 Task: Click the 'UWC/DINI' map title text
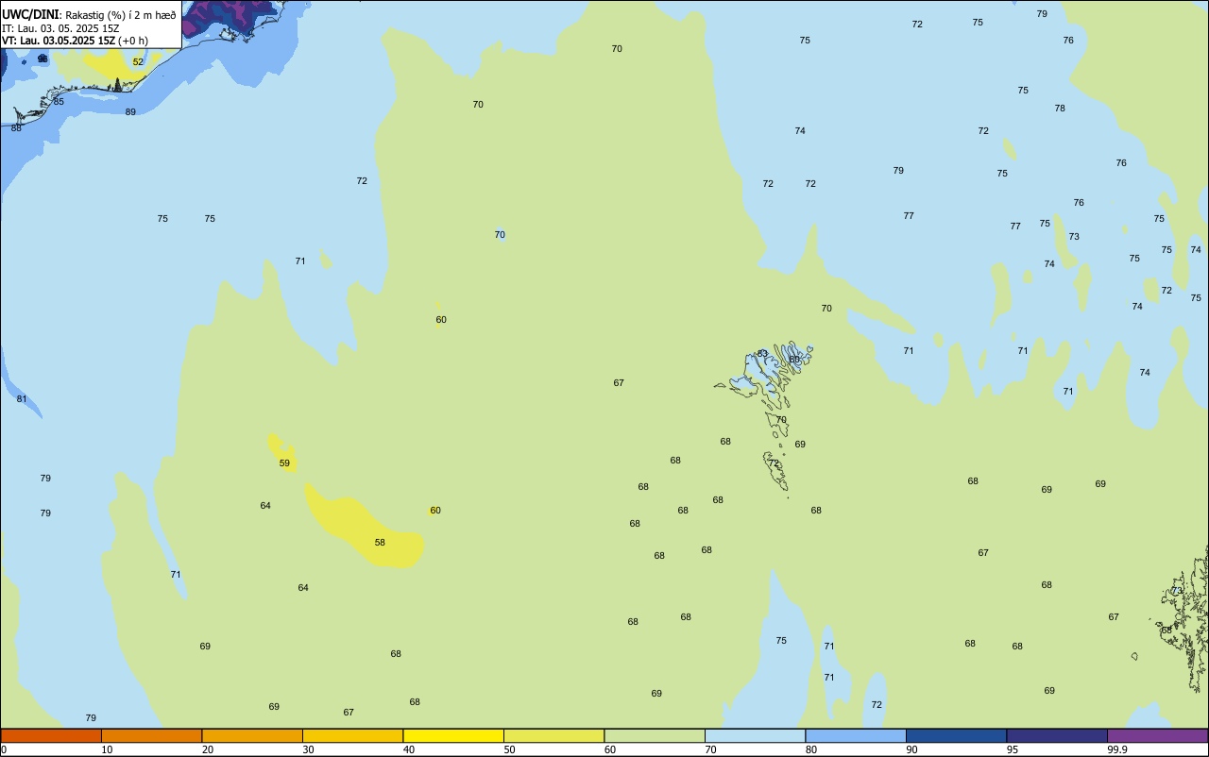[x=30, y=15]
